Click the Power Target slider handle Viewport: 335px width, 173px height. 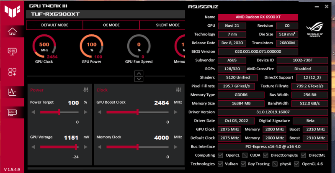point(59,112)
